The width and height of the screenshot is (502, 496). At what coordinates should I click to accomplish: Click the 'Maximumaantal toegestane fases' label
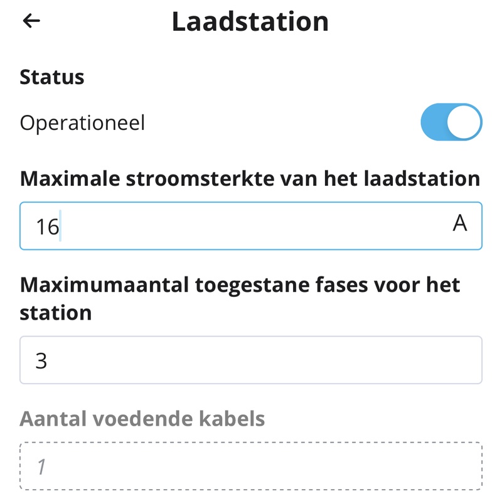pos(240,286)
